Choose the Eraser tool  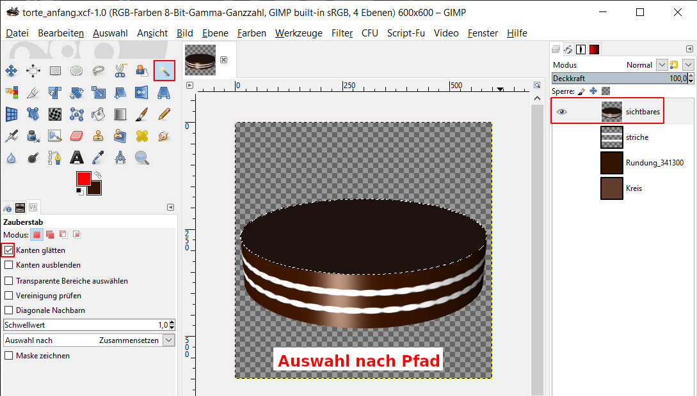click(x=77, y=135)
